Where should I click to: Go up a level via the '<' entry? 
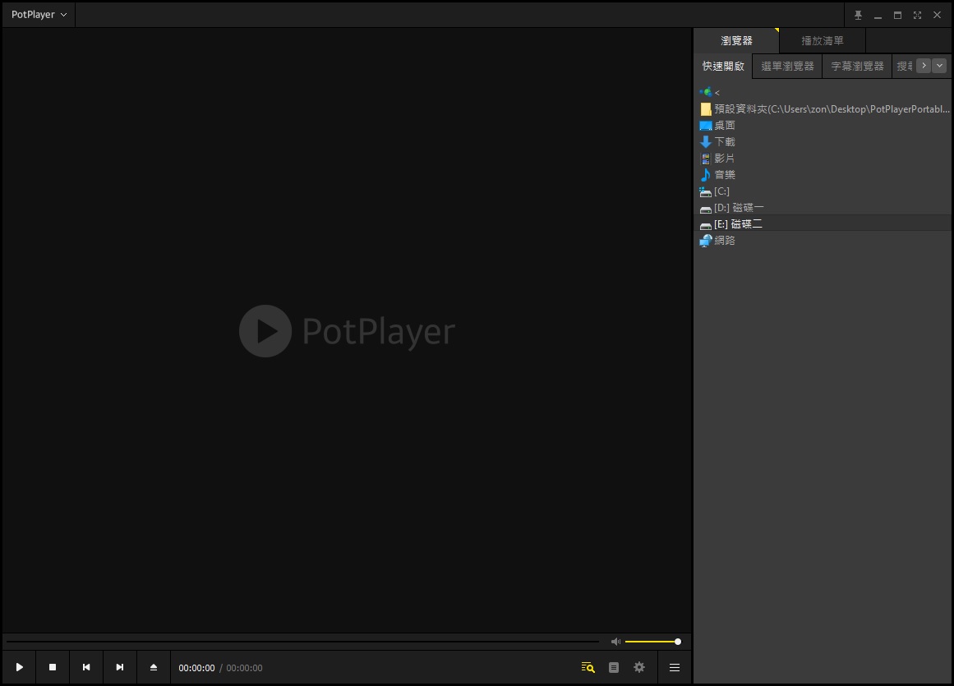pos(823,93)
